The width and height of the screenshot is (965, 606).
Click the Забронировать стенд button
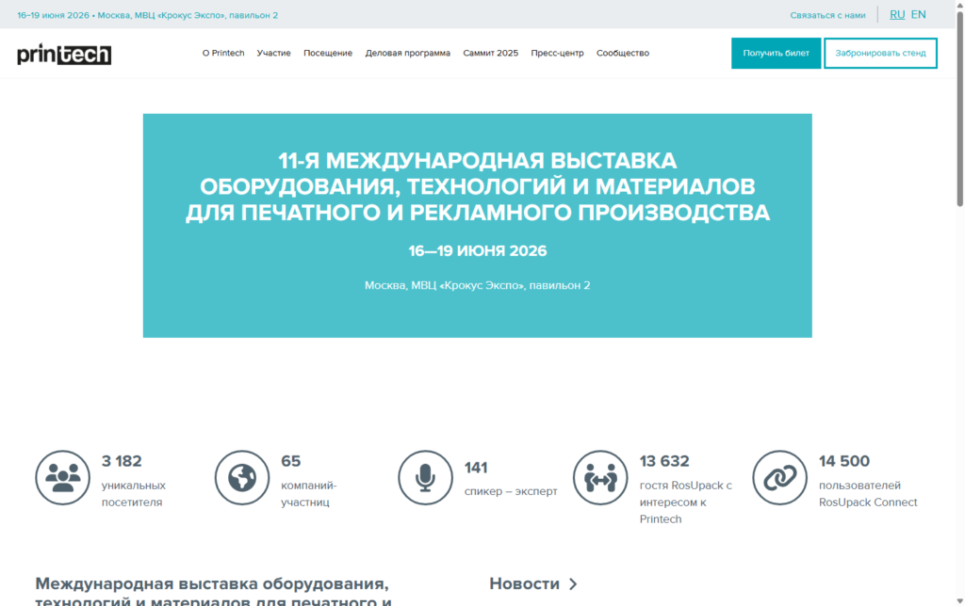point(880,54)
